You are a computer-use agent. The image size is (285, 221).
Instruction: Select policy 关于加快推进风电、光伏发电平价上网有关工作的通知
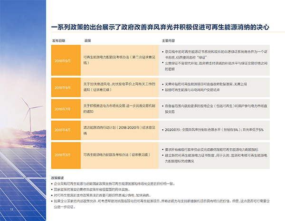point(119,87)
